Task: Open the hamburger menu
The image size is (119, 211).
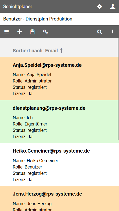Action: tap(7, 32)
